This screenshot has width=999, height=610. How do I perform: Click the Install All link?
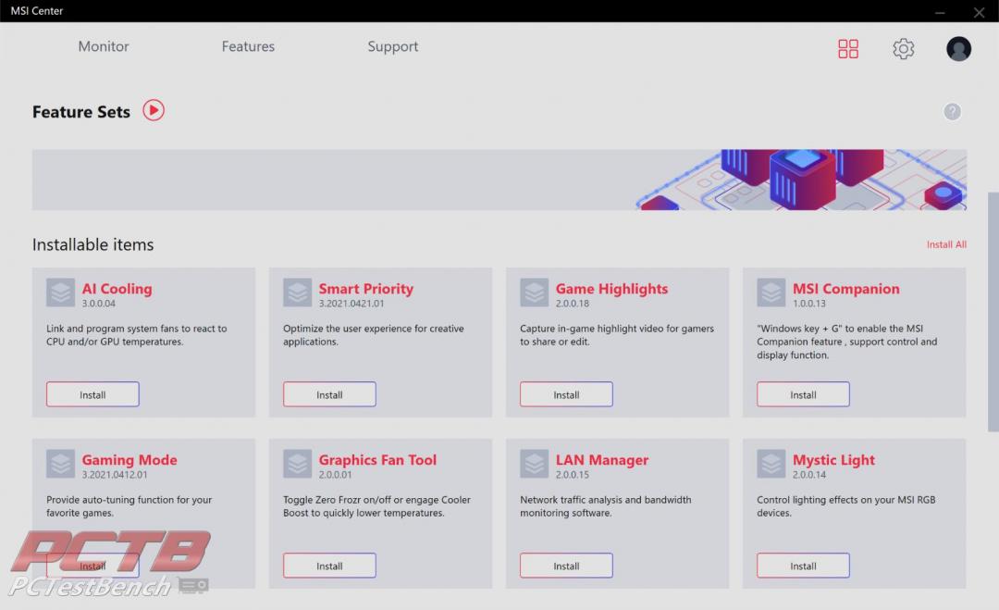[x=946, y=244]
